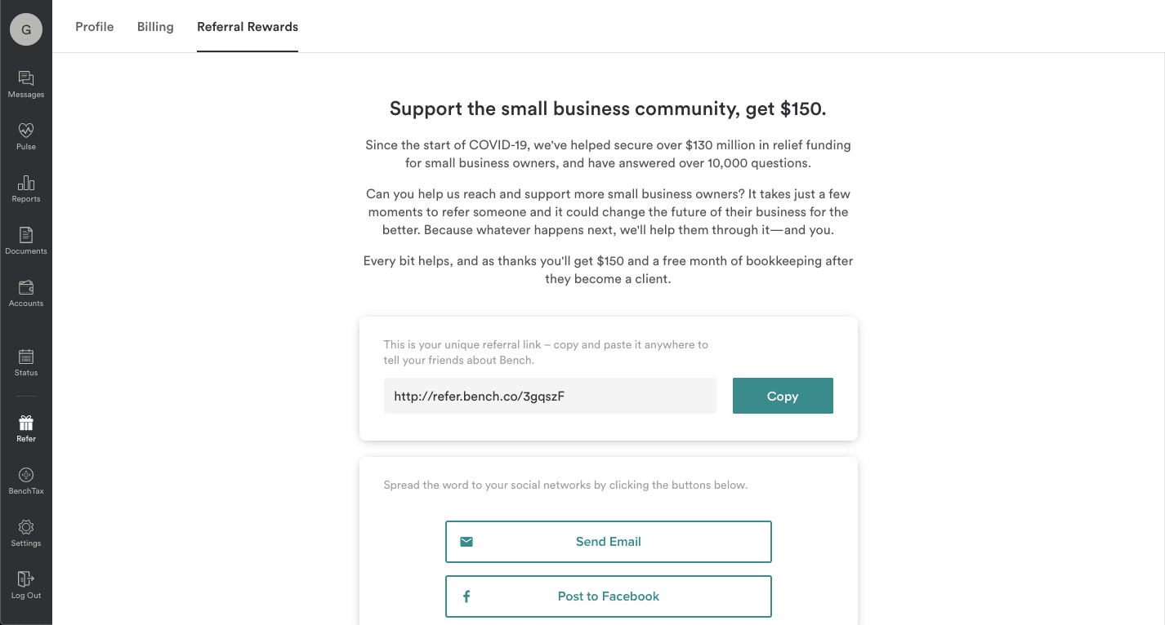Send Email to share your referral link
This screenshot has width=1165, height=625.
(608, 541)
